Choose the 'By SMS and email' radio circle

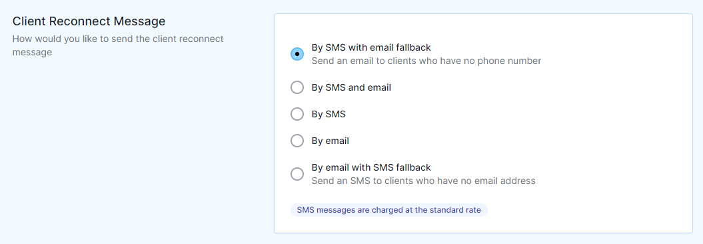pos(297,87)
